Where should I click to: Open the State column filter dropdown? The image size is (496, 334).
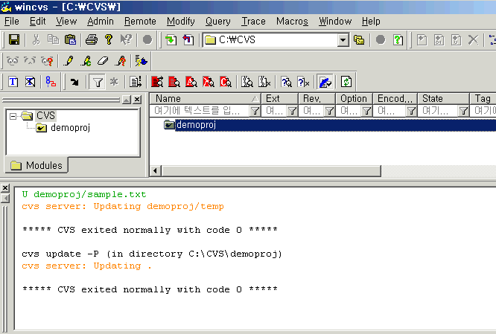click(x=462, y=110)
